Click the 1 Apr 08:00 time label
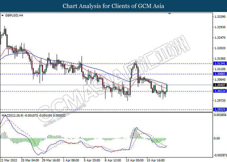227x162 pixels. 71,160
